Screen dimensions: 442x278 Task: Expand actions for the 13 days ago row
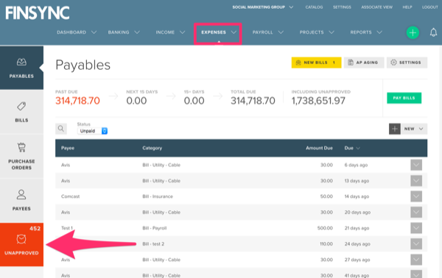[x=416, y=181]
